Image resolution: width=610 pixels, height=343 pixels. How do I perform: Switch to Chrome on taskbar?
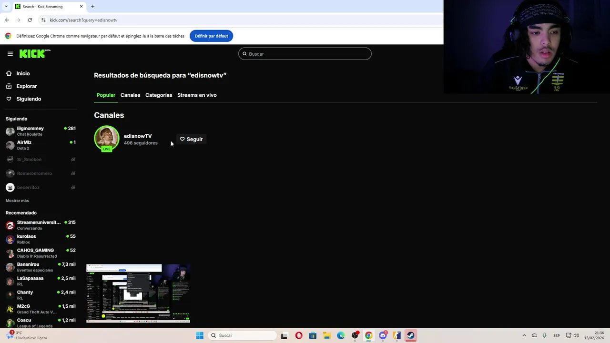coord(369,335)
